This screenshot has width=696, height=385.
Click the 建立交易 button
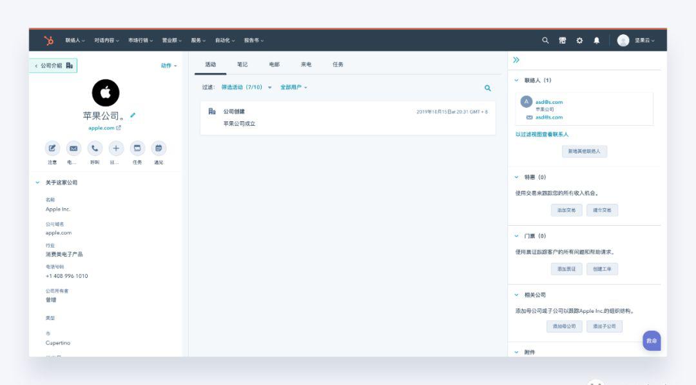pyautogui.click(x=602, y=210)
